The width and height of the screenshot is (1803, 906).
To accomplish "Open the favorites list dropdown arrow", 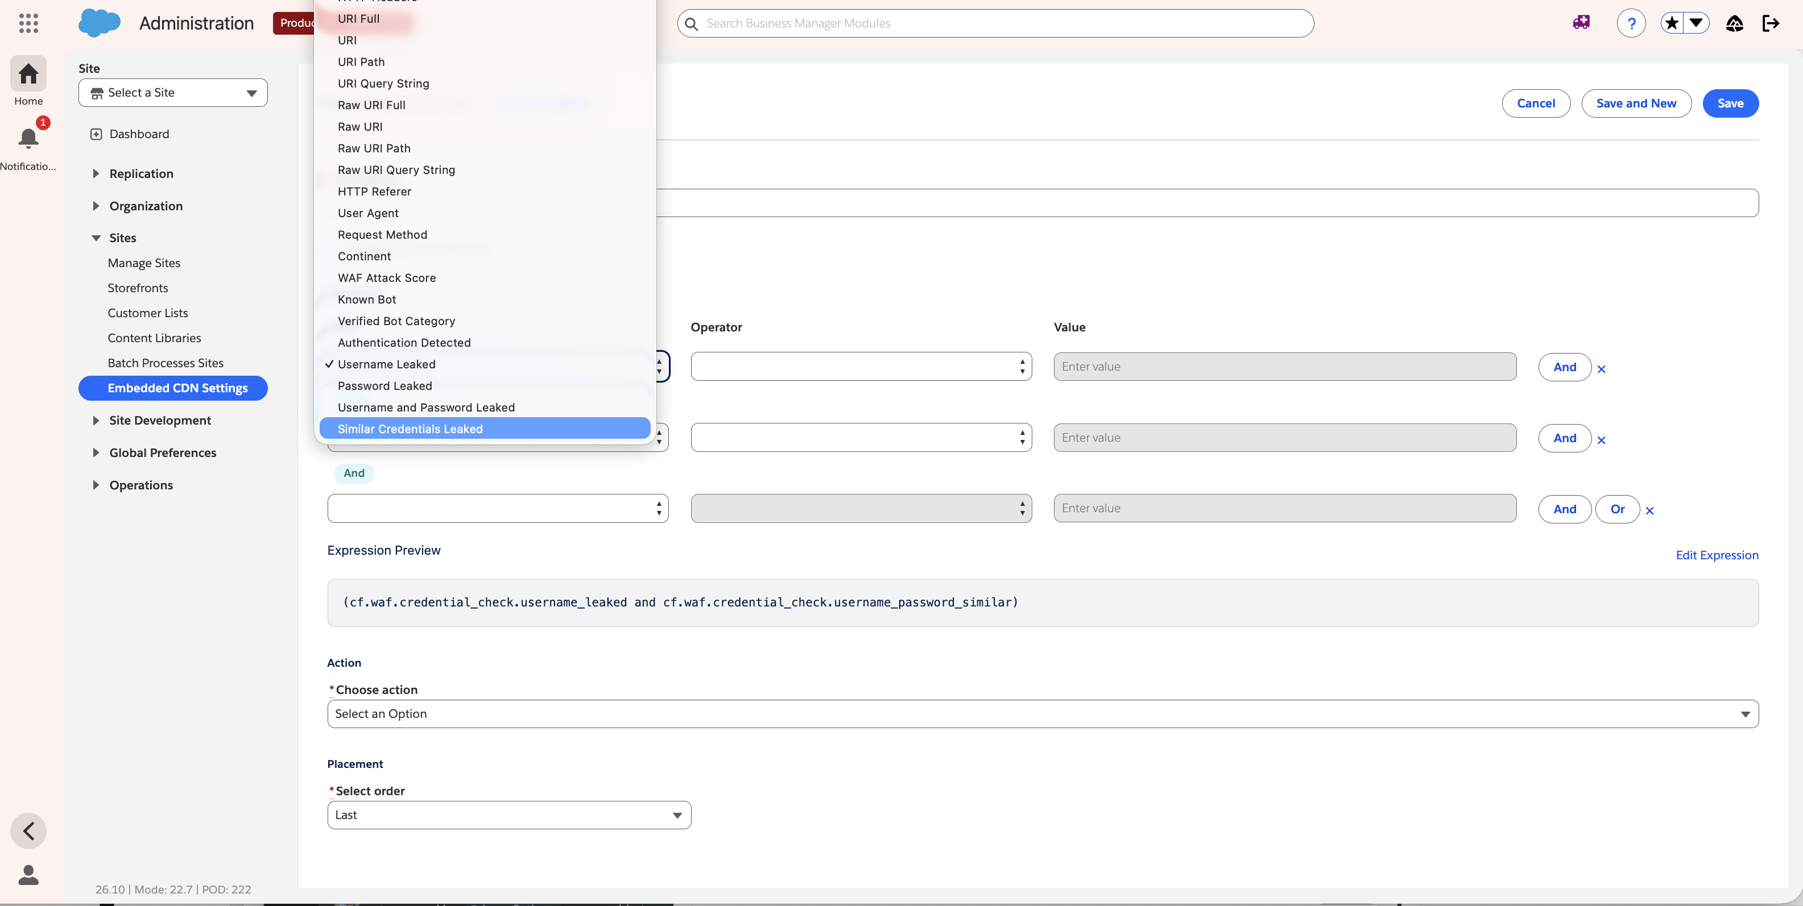I will click(1696, 23).
